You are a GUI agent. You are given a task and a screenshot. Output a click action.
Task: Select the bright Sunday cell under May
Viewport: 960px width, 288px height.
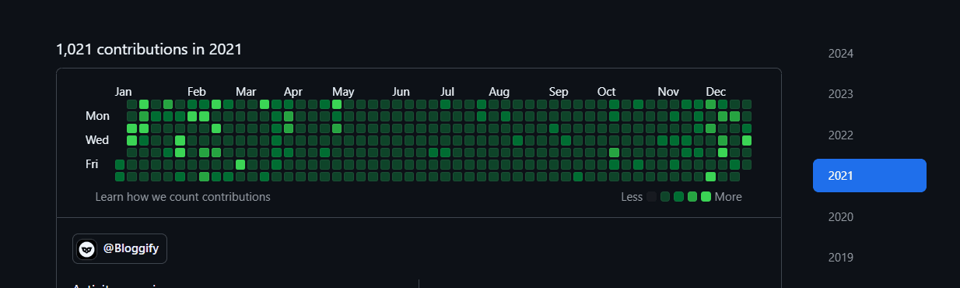337,104
